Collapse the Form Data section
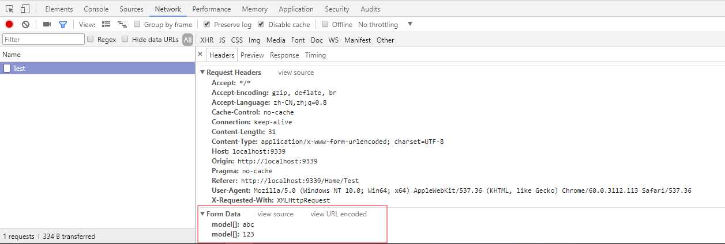The image size is (725, 244). click(202, 214)
